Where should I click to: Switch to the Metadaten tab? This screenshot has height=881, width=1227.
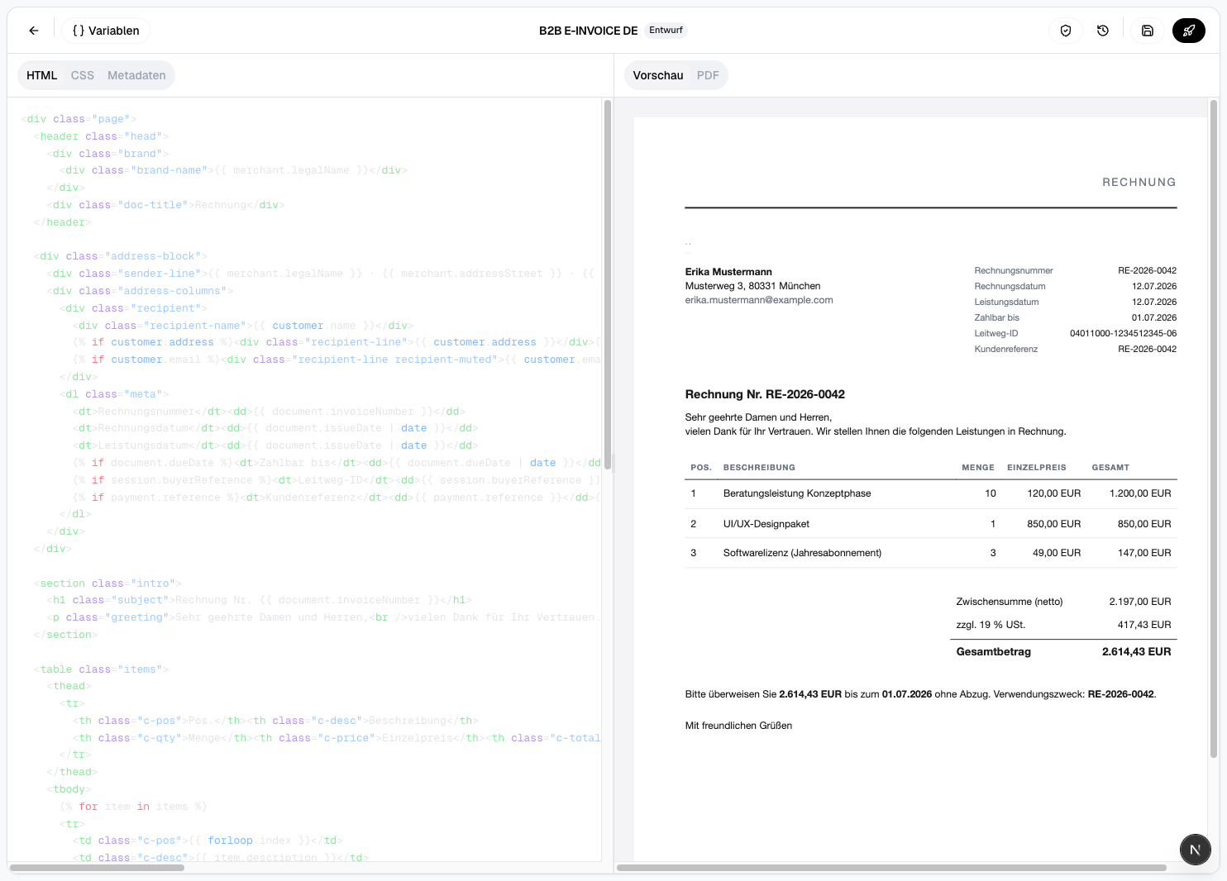click(x=136, y=75)
